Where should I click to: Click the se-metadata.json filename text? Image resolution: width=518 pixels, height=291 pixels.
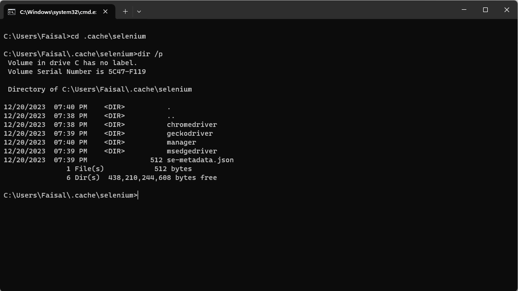tap(200, 160)
